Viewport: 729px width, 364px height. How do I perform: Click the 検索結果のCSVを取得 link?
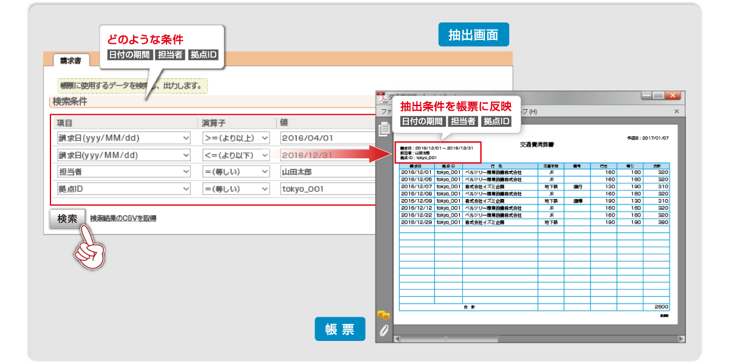click(123, 218)
